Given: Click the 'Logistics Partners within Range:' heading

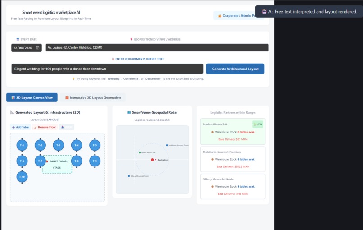Looking at the screenshot, I should [x=233, y=112].
